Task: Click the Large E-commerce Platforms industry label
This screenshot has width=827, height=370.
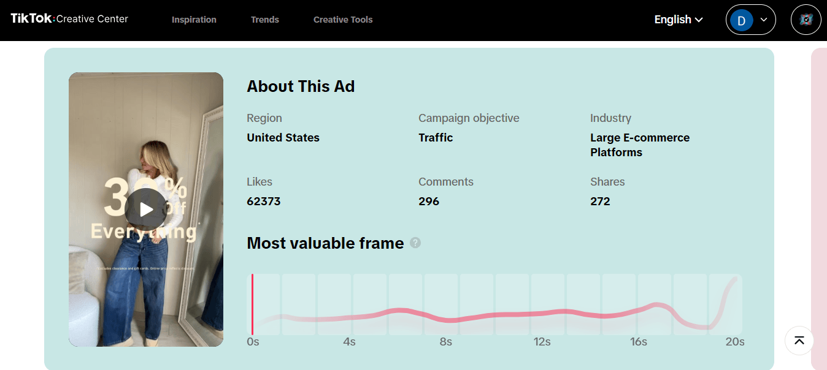Action: 640,145
